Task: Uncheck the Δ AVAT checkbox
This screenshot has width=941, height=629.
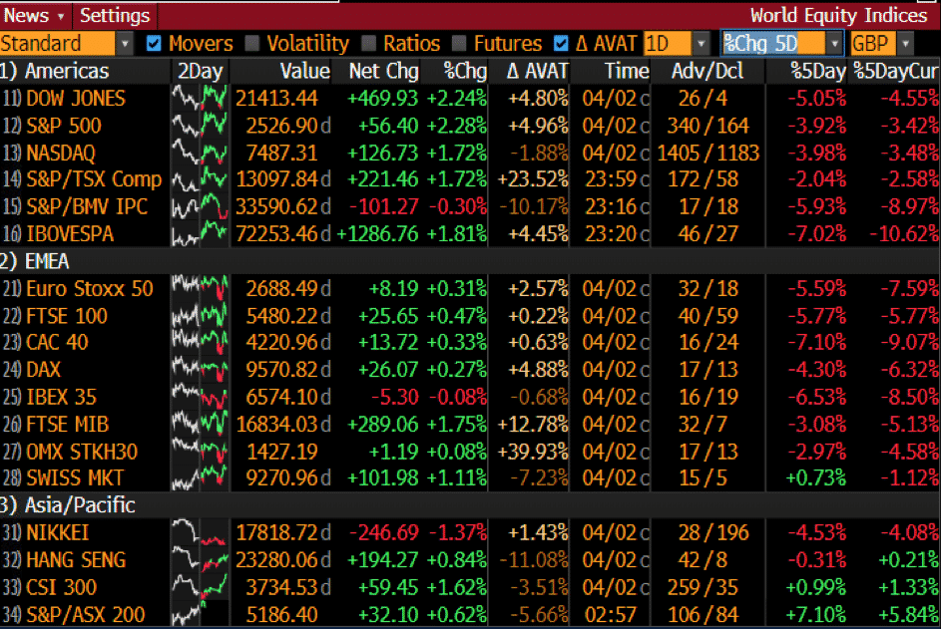Action: click(x=561, y=43)
